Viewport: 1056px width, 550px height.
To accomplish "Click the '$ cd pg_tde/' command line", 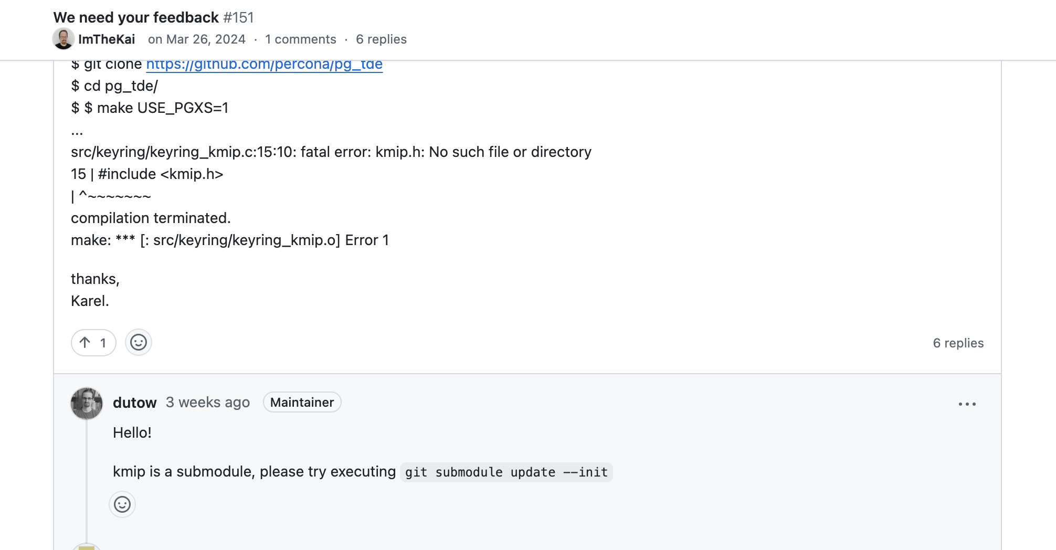I will pyautogui.click(x=114, y=86).
